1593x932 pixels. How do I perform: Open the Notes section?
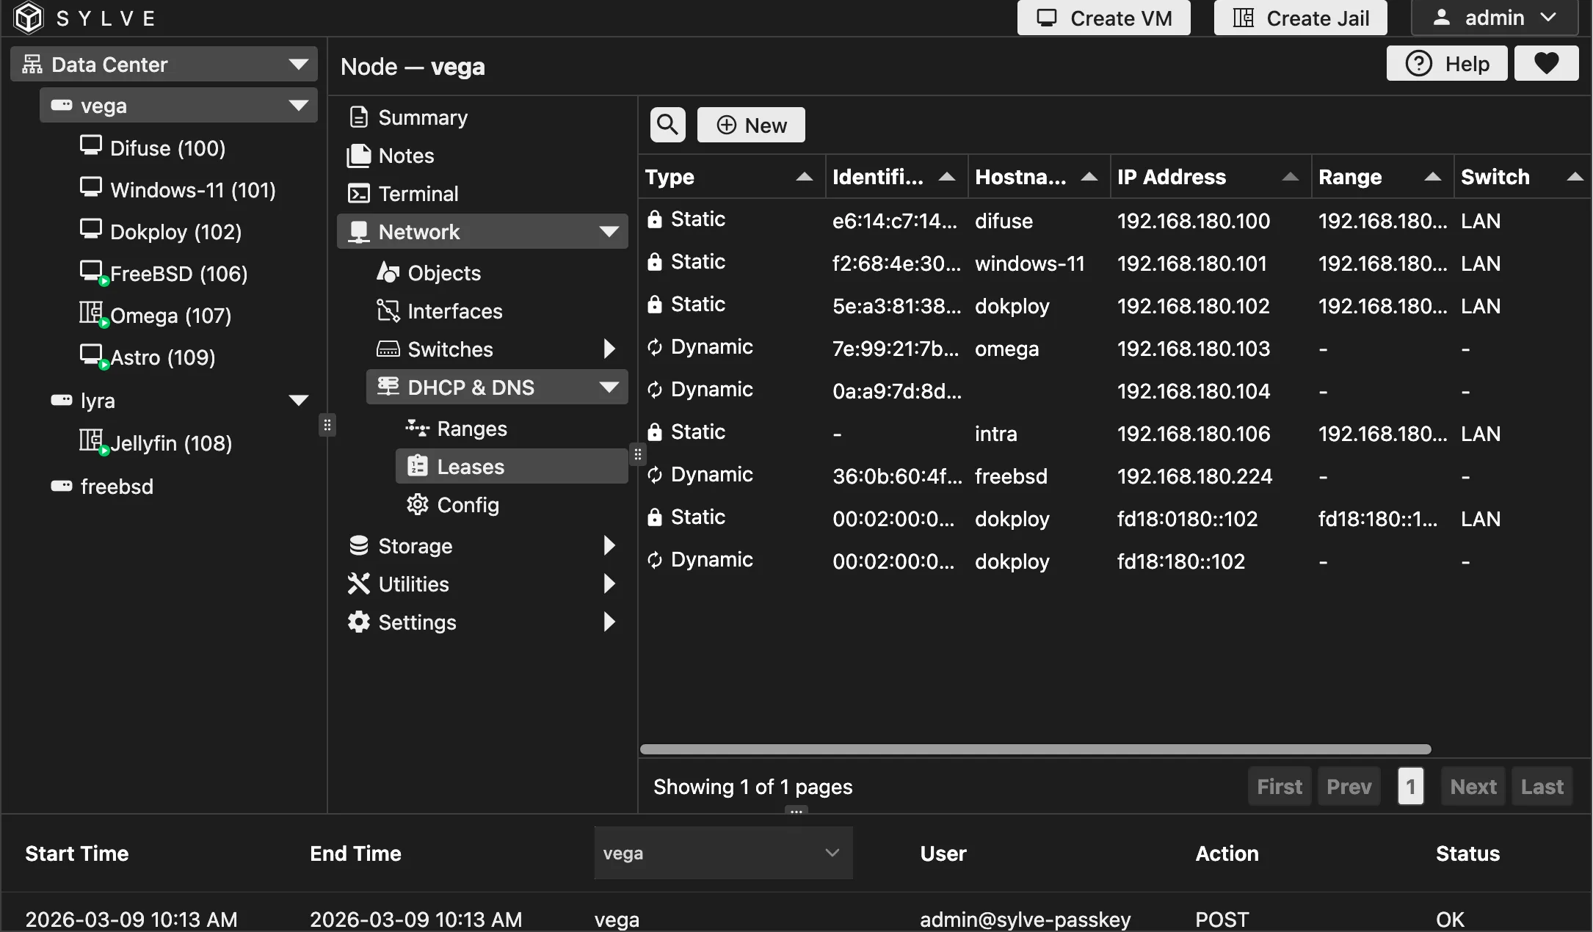pyautogui.click(x=405, y=155)
